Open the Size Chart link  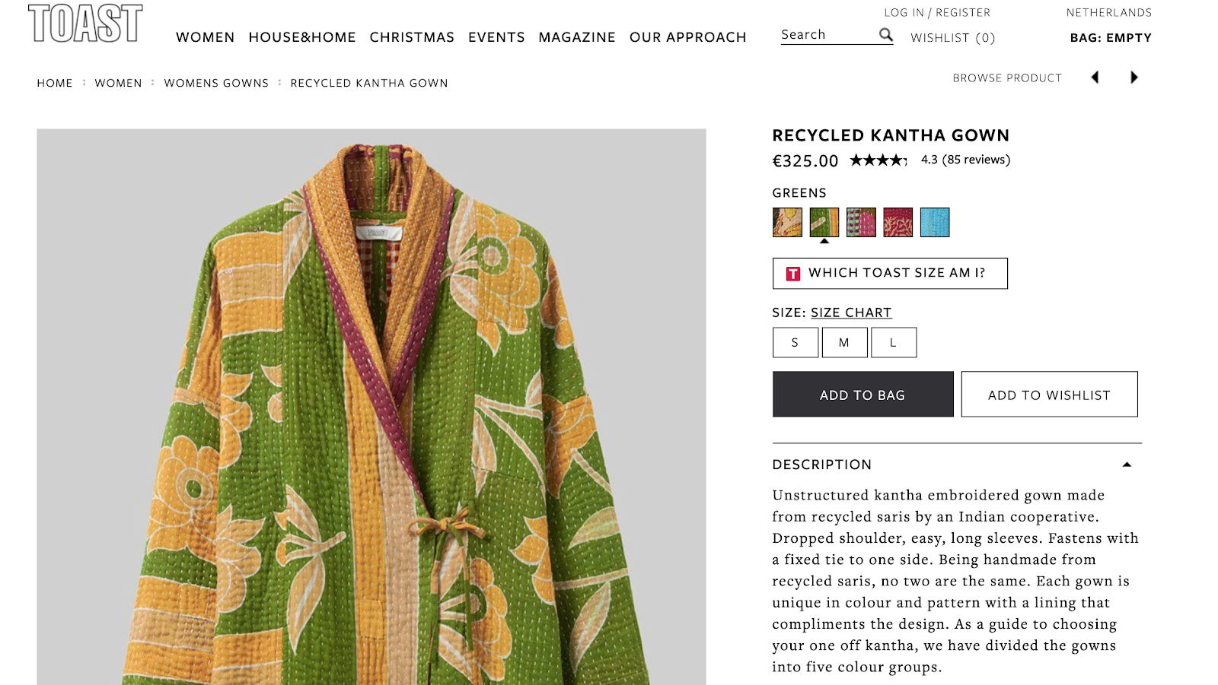(851, 312)
